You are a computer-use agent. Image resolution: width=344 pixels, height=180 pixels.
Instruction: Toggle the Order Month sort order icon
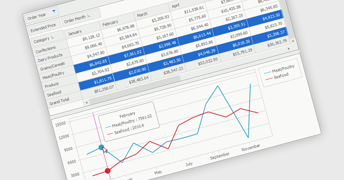point(89,16)
